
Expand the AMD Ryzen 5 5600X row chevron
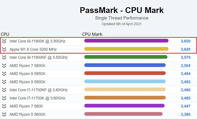tap(4, 114)
